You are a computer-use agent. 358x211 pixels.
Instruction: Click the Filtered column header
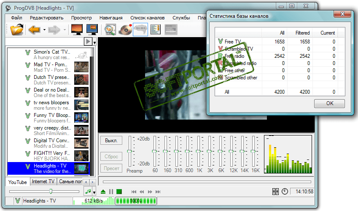[x=300, y=33]
